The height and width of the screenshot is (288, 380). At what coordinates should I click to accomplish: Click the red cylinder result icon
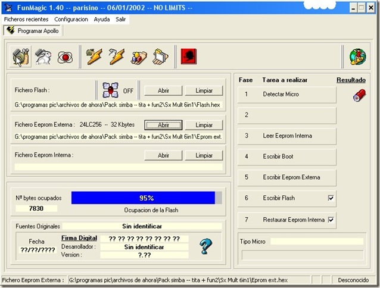click(x=359, y=95)
